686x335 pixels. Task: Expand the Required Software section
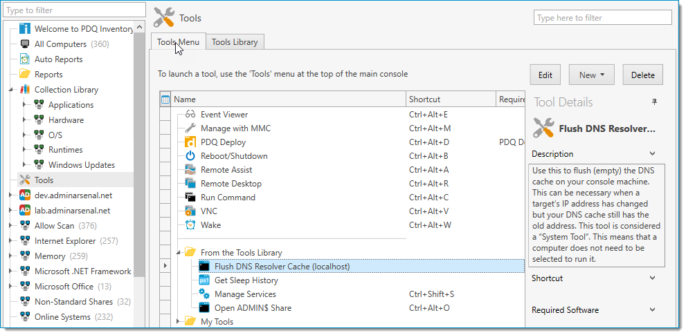point(652,310)
